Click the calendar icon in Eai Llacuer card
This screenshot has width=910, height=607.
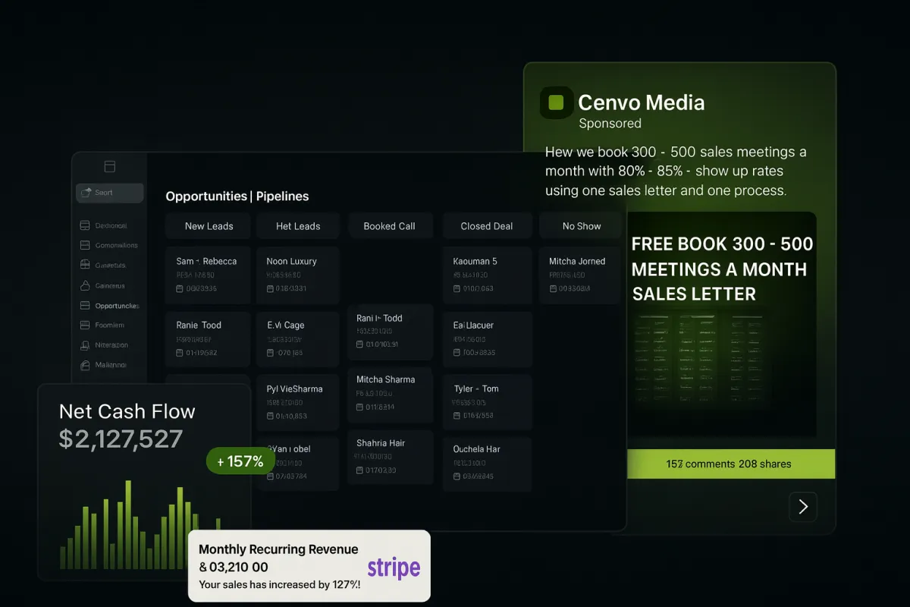click(457, 353)
